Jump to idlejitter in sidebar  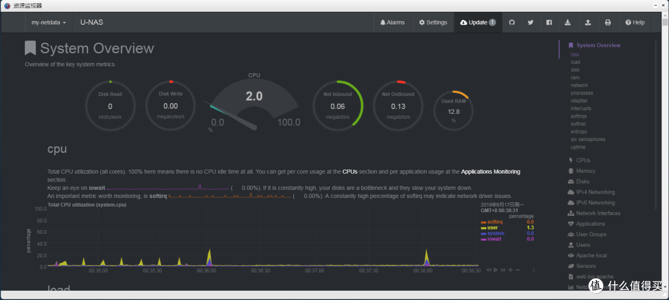(579, 101)
